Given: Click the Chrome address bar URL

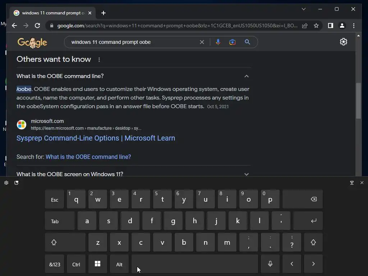Looking at the screenshot, I should coord(178,26).
